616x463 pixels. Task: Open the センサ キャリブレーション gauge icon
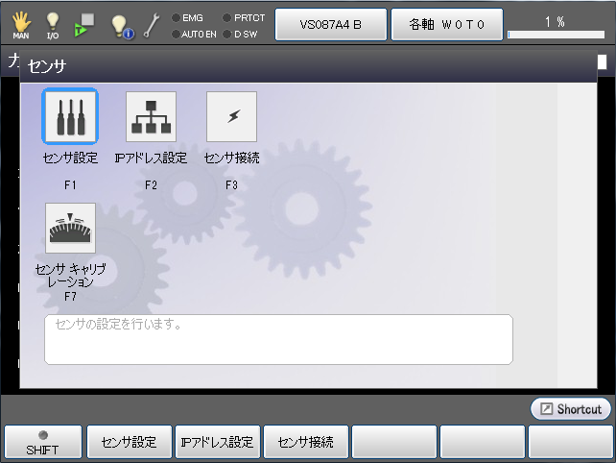(70, 229)
